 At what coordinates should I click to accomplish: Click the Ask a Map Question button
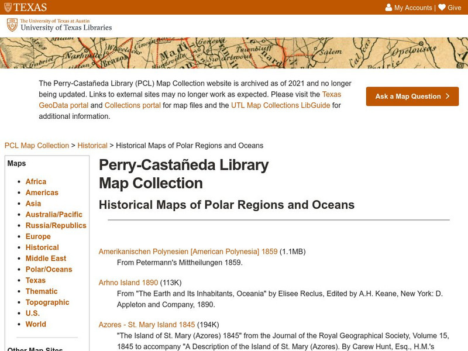click(412, 96)
